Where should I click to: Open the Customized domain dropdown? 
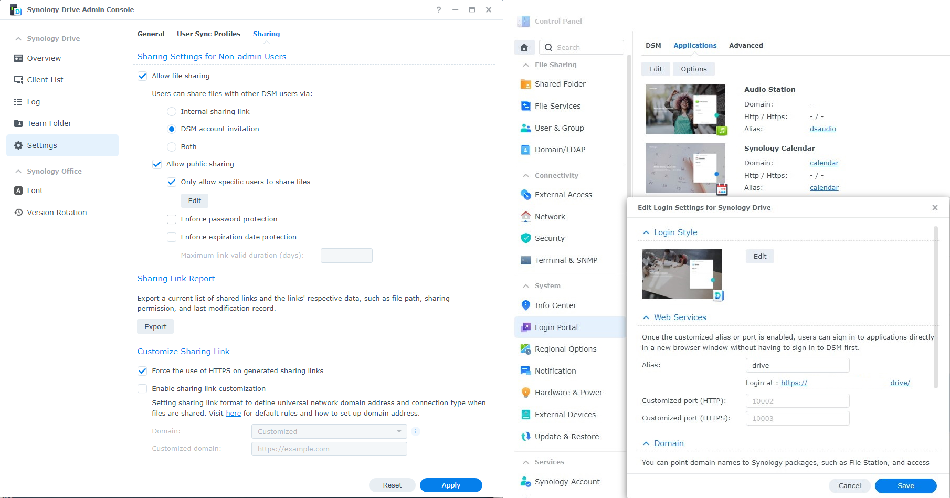click(x=329, y=431)
